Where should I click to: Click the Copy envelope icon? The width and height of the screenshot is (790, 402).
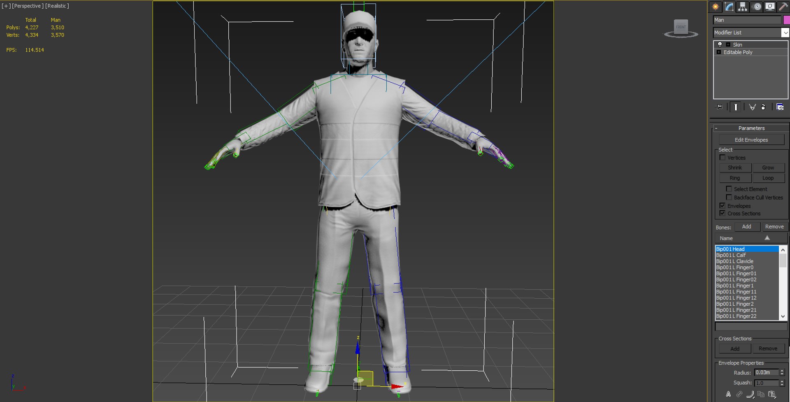(x=761, y=394)
